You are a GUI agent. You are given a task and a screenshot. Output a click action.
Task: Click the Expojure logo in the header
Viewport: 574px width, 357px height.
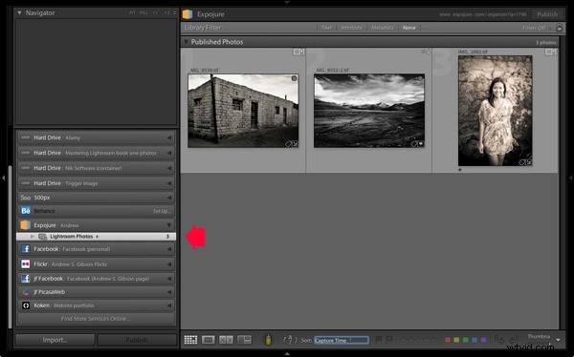(188, 14)
